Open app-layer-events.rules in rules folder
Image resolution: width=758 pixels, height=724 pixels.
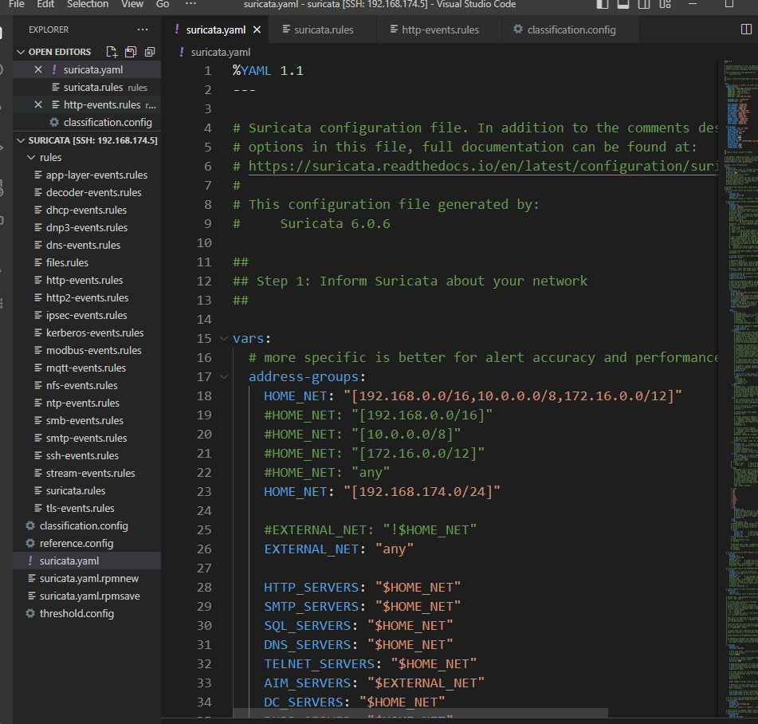[87, 175]
